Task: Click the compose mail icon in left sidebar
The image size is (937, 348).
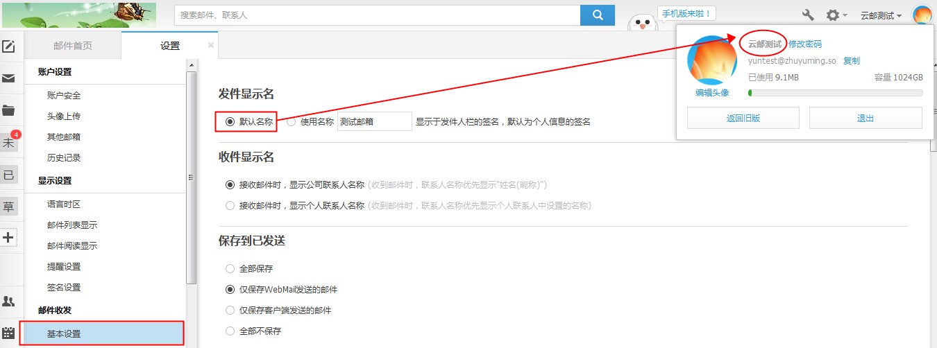Action: coord(8,47)
